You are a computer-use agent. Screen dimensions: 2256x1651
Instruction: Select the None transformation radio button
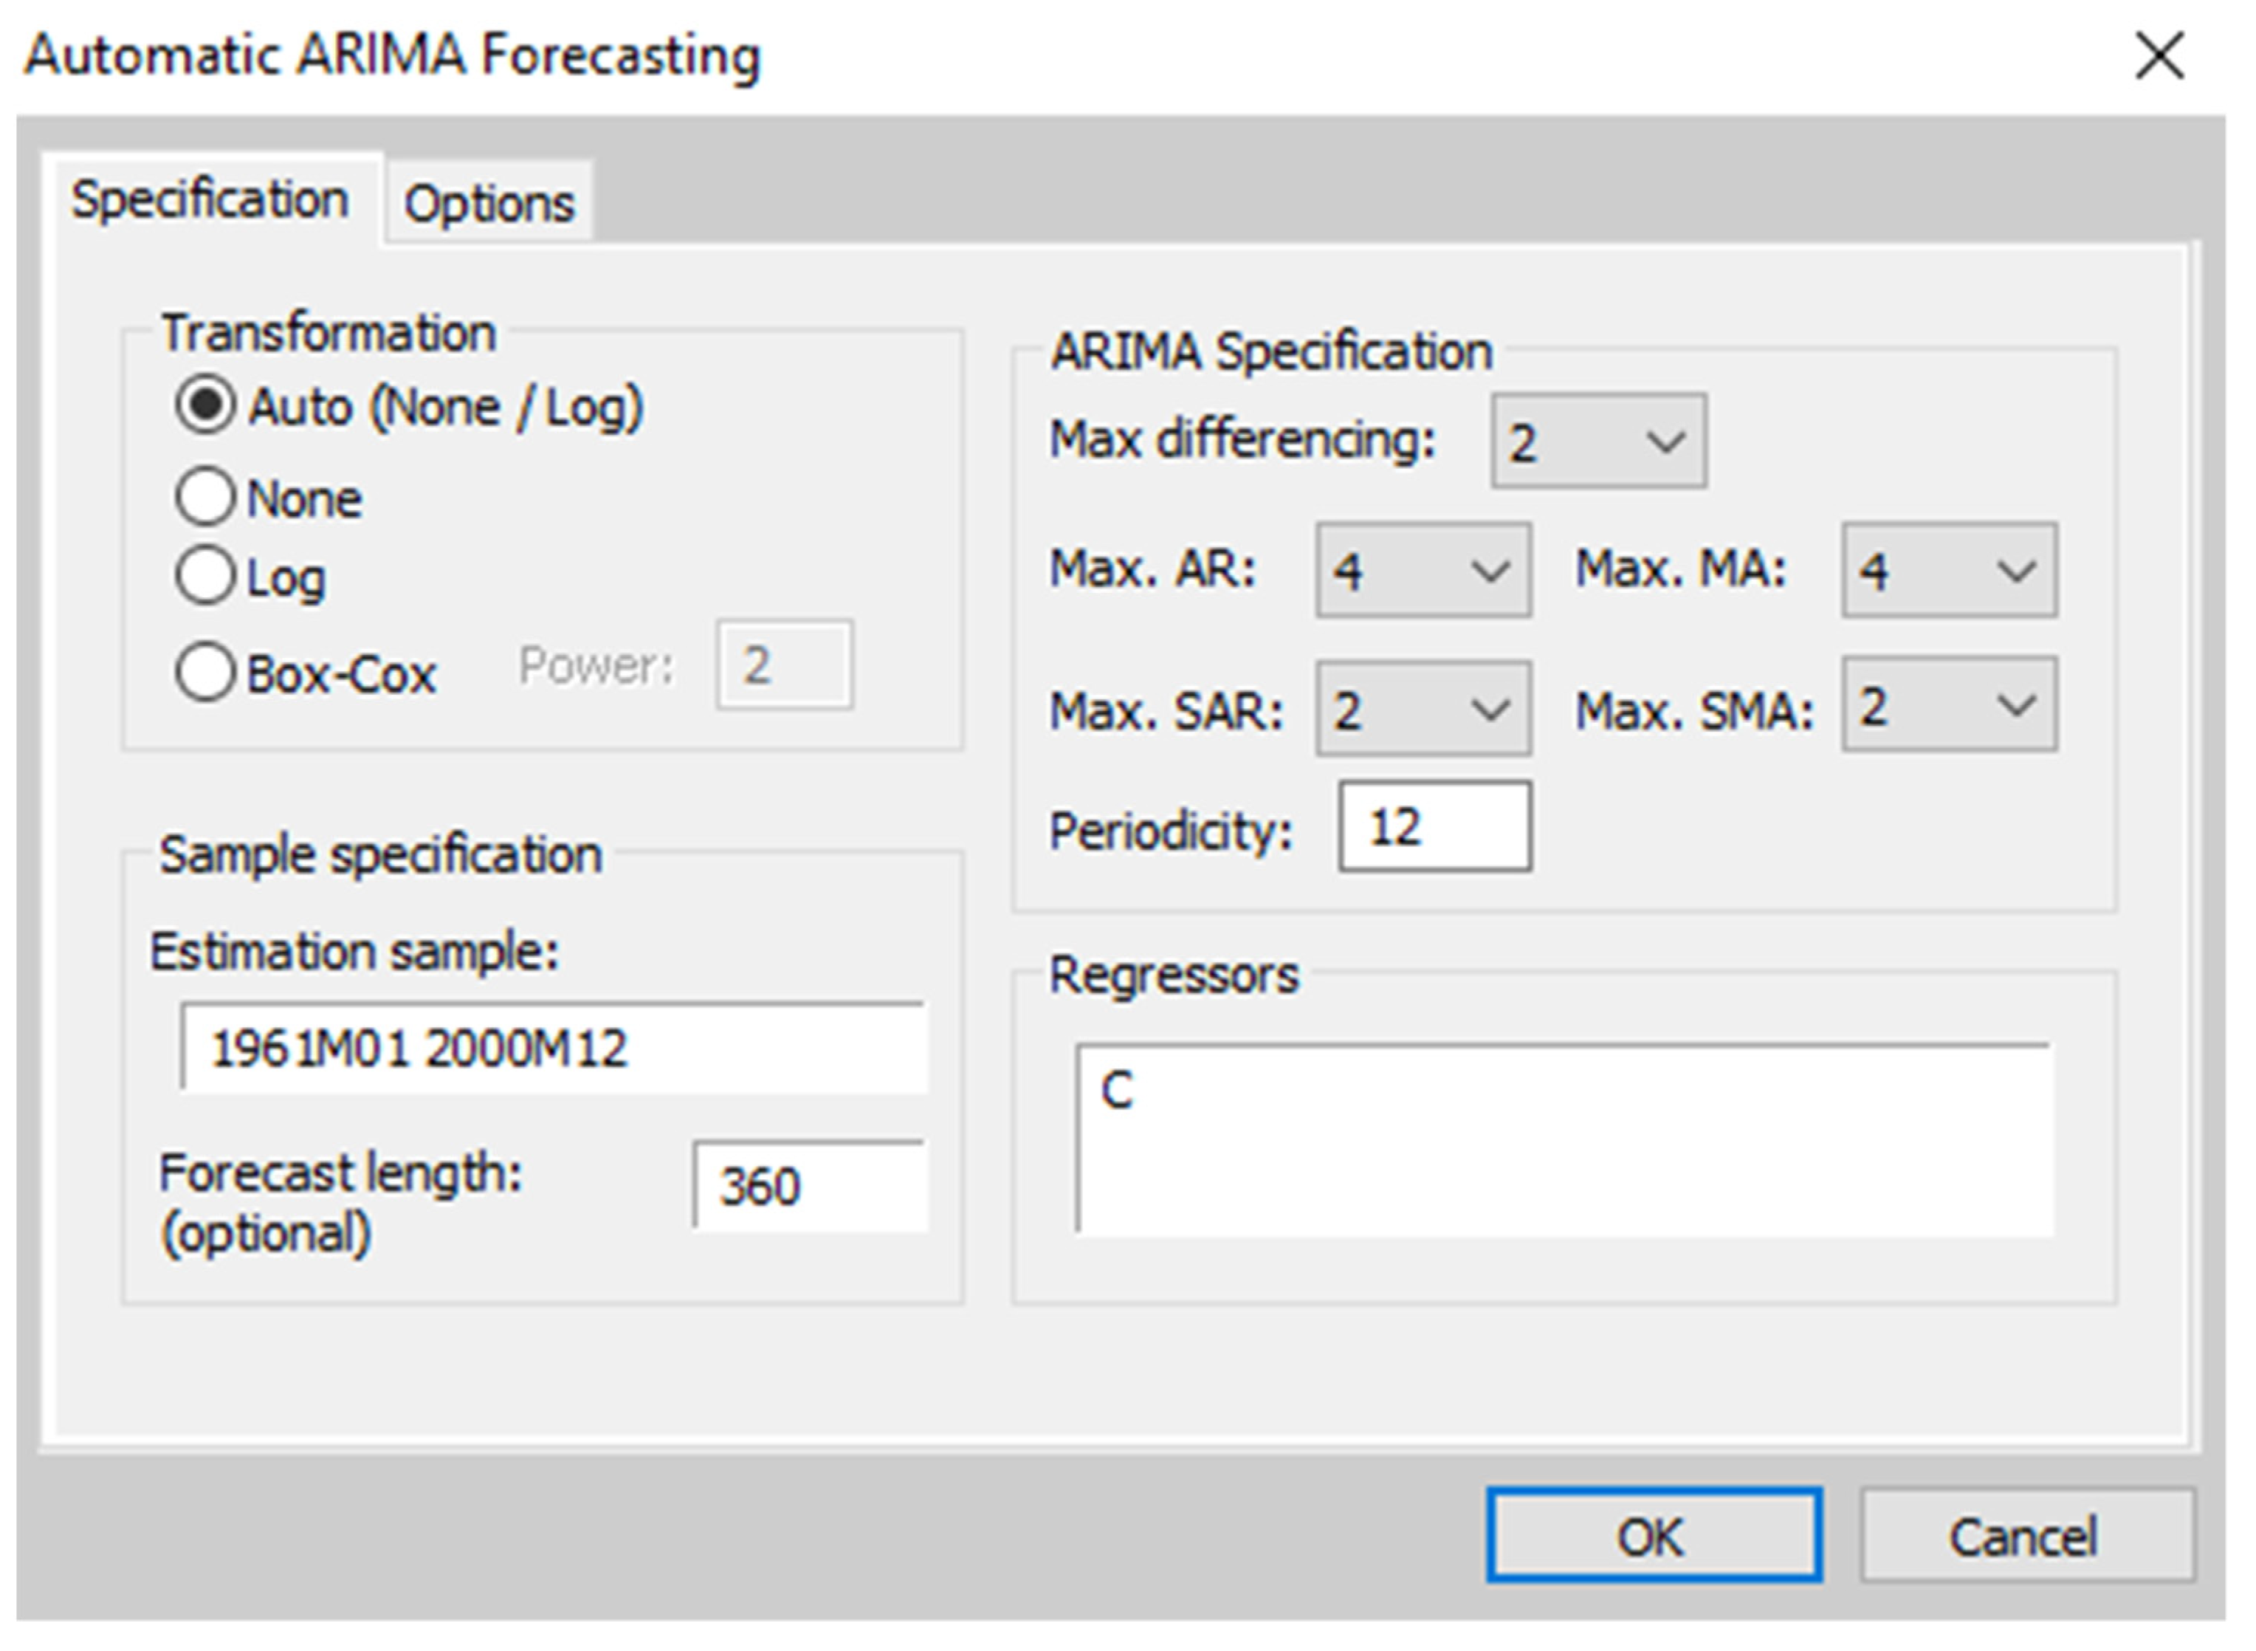(x=206, y=497)
